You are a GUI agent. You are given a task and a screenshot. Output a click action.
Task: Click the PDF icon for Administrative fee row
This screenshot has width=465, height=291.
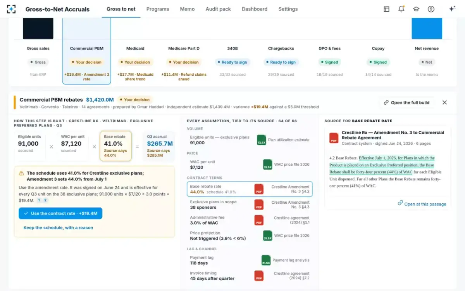click(259, 220)
